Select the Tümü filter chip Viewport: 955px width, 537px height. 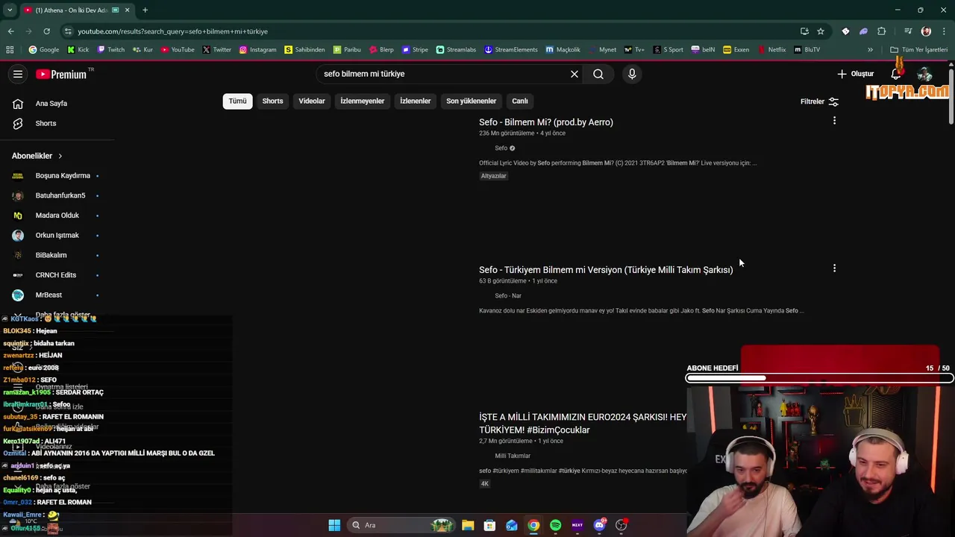click(237, 101)
